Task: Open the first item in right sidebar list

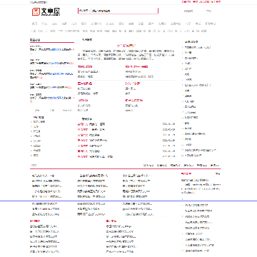Action: 198,47
